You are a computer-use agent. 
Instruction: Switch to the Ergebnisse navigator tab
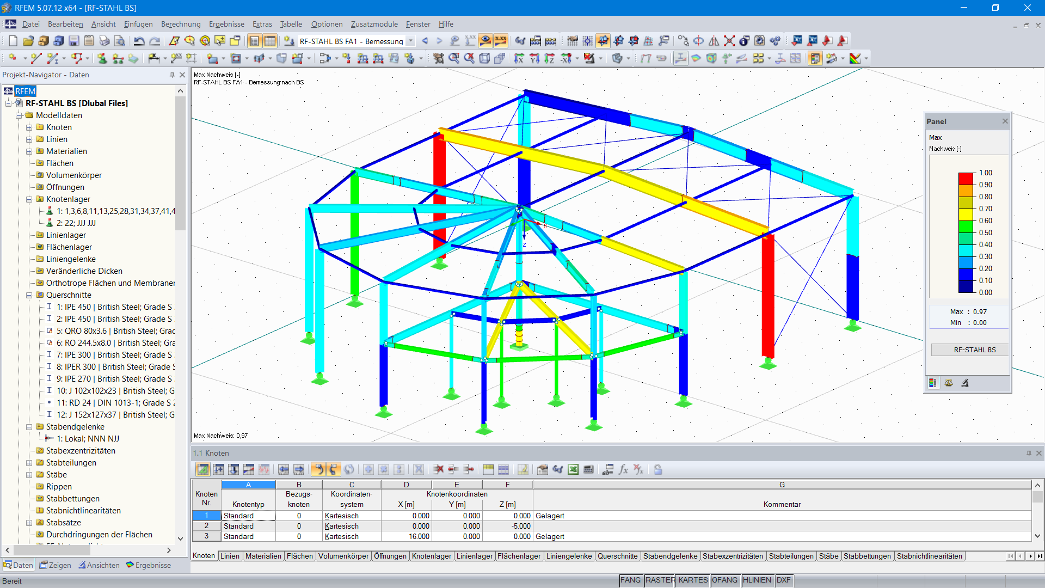[149, 565]
